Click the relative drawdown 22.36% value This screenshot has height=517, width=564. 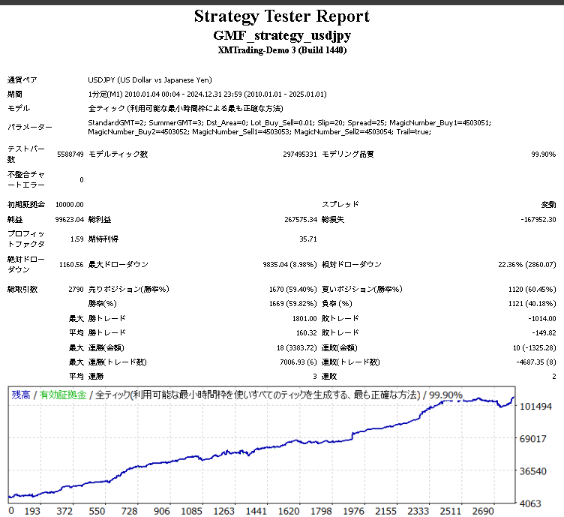(x=527, y=264)
